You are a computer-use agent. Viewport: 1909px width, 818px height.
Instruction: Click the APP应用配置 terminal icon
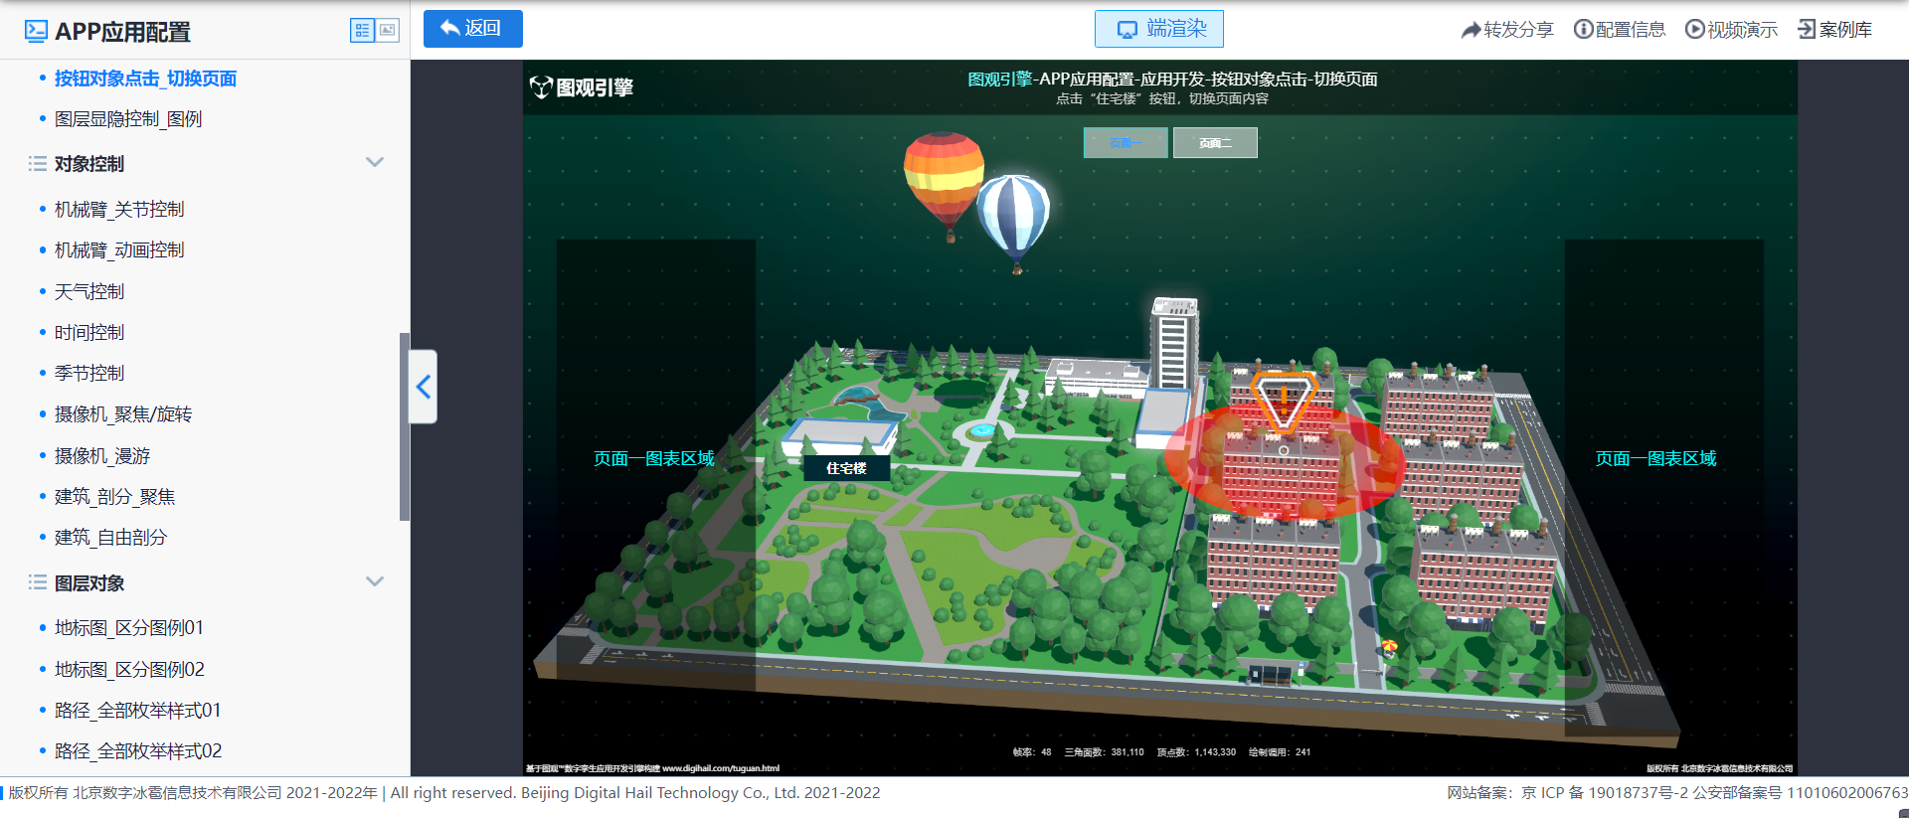pyautogui.click(x=36, y=31)
